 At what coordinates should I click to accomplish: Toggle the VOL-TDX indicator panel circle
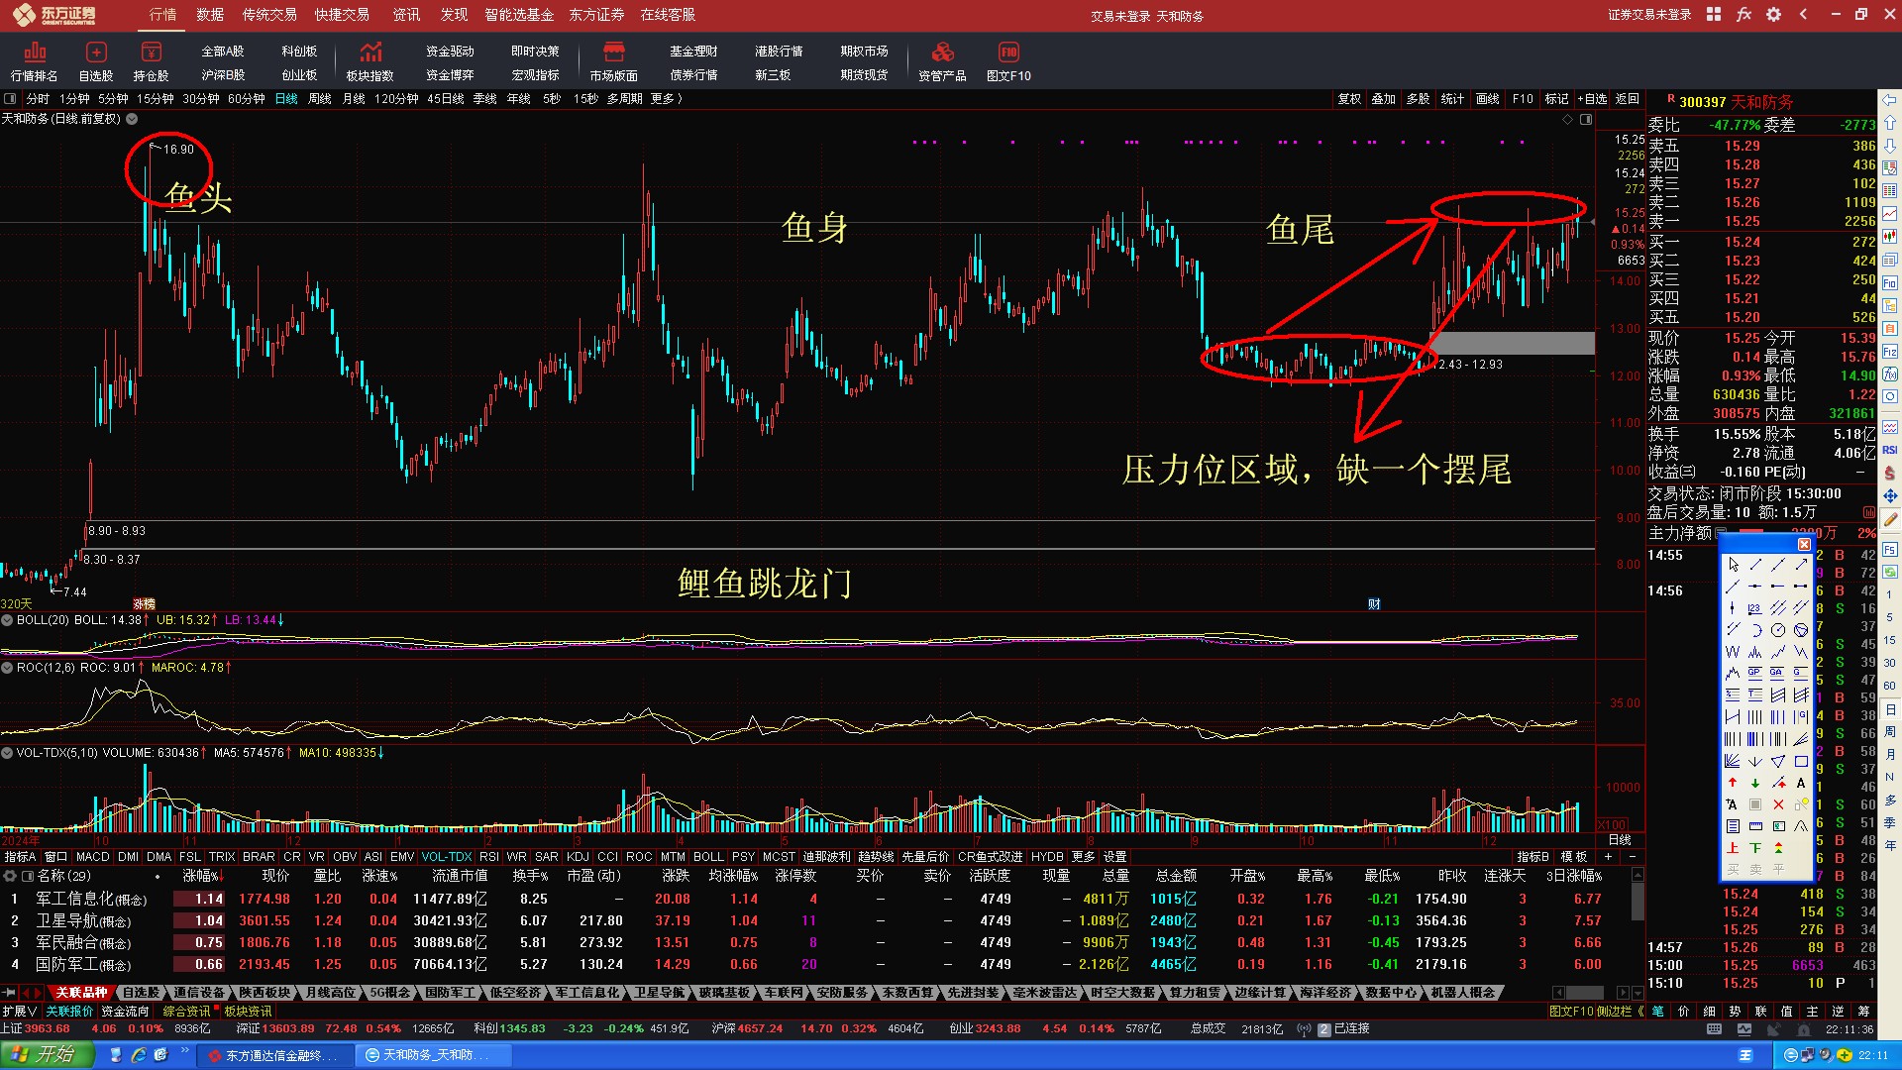[x=7, y=753]
